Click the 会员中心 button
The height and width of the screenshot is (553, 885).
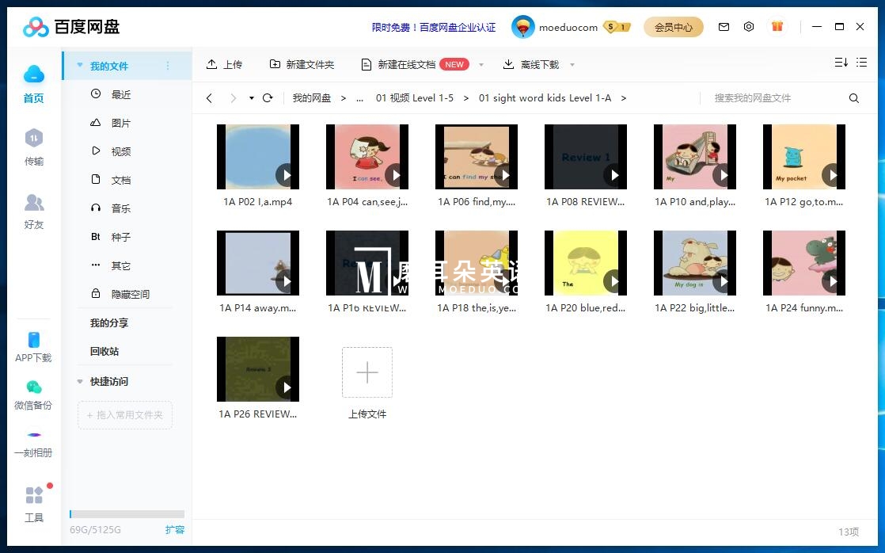(674, 26)
